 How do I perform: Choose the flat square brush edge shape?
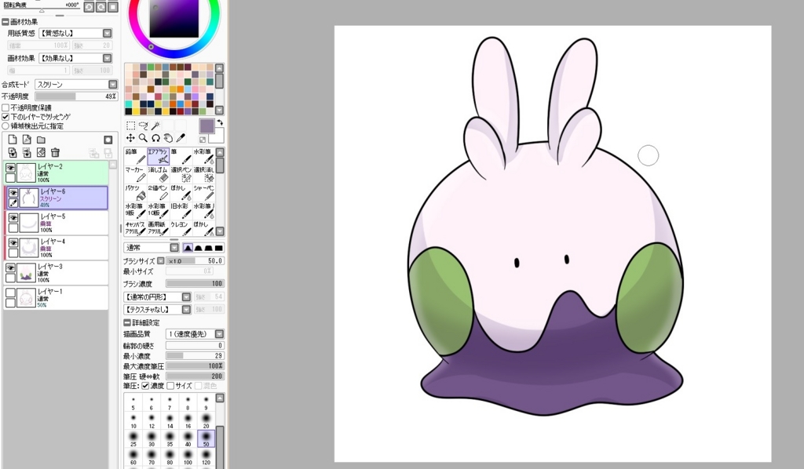pyautogui.click(x=219, y=248)
